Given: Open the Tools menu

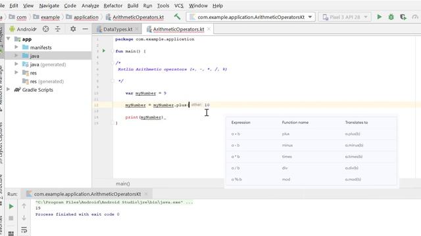Looking at the screenshot, I should pos(163,6).
